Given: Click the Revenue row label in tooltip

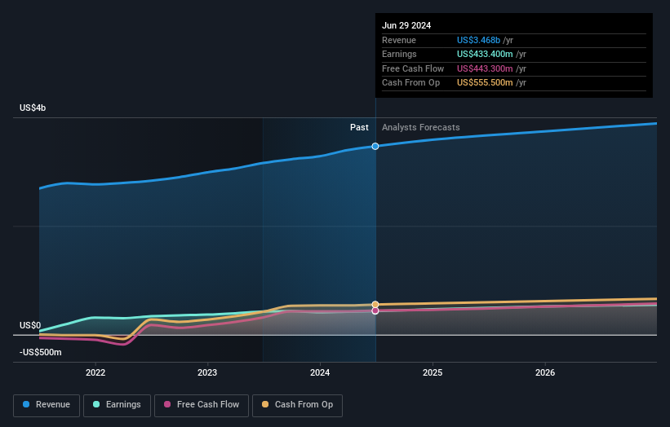Looking at the screenshot, I should [399, 40].
